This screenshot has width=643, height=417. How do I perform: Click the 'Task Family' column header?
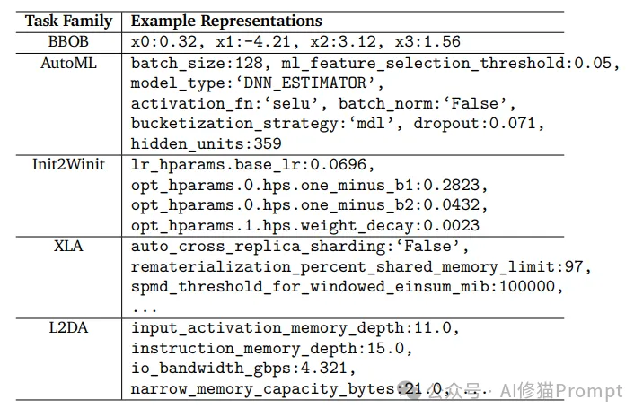(68, 21)
